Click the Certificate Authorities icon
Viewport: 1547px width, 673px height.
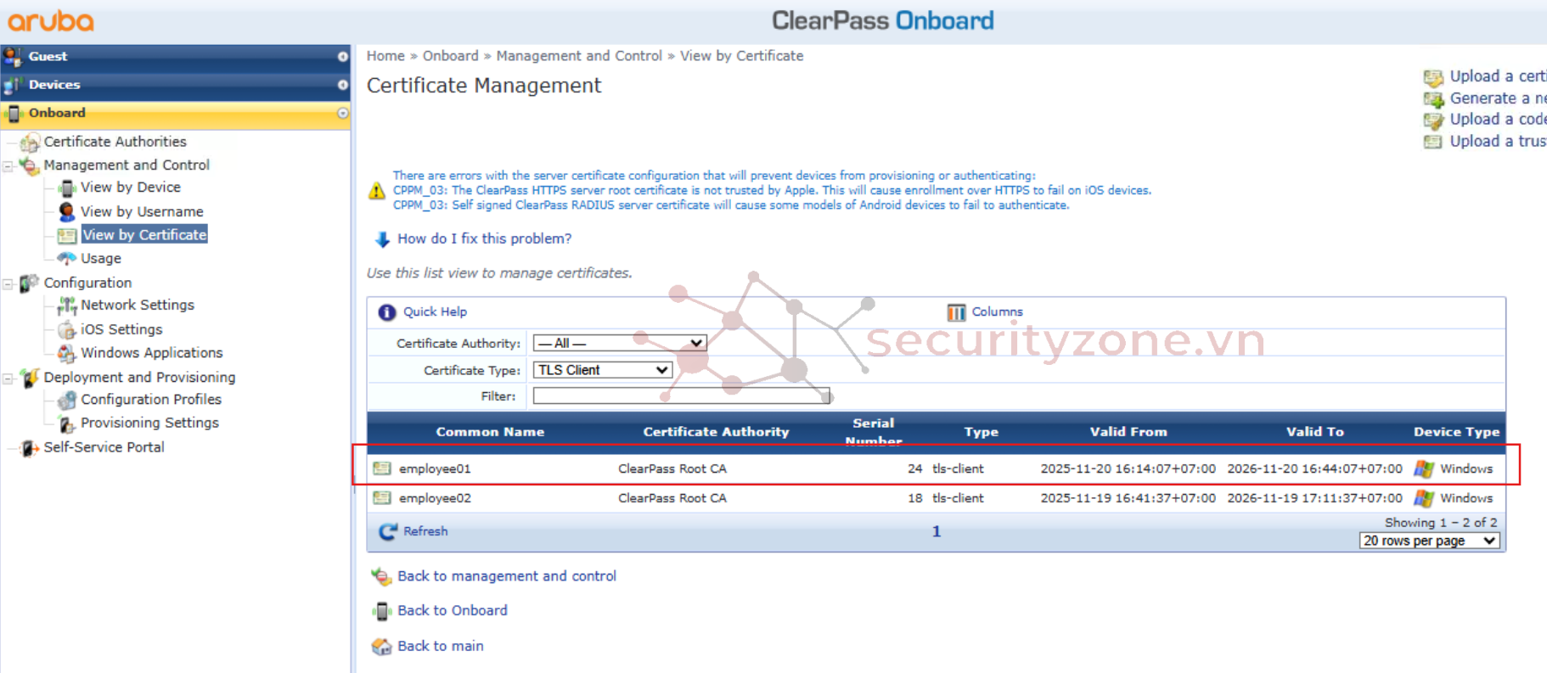(31, 143)
